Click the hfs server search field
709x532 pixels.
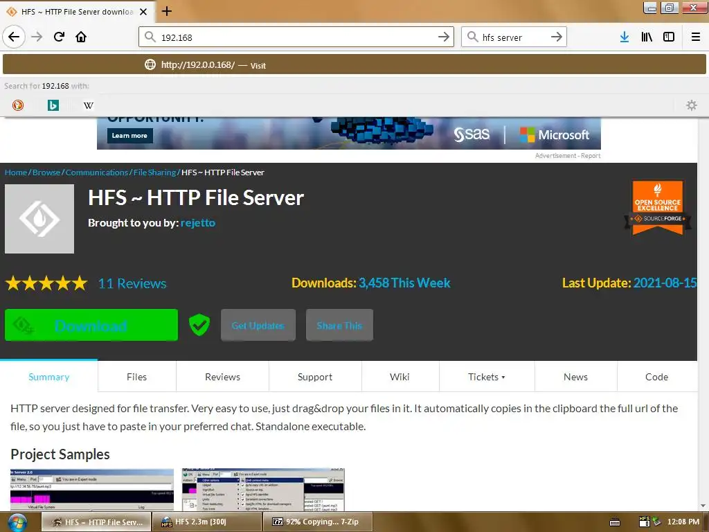coord(513,37)
